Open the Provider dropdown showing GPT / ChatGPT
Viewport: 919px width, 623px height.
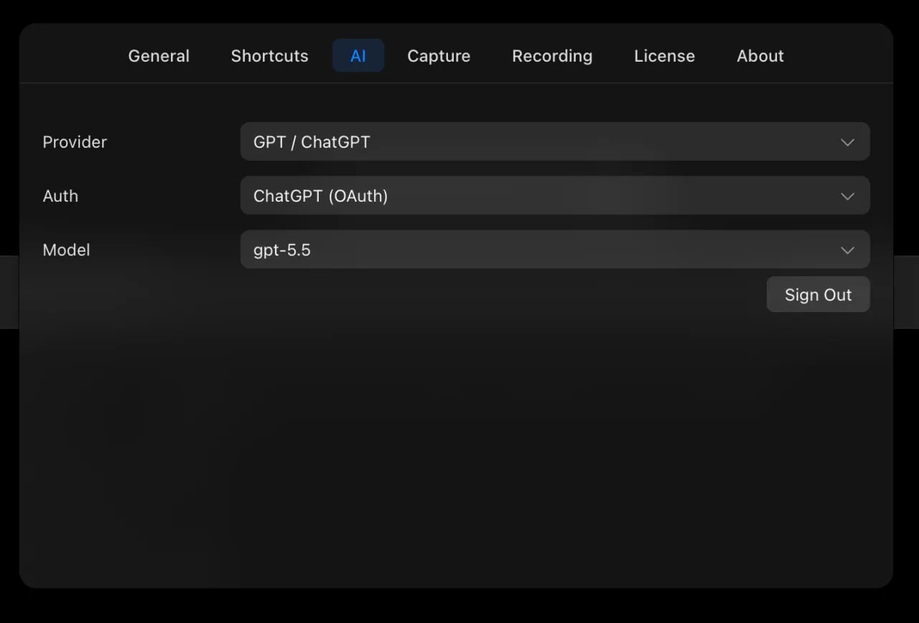pos(555,141)
